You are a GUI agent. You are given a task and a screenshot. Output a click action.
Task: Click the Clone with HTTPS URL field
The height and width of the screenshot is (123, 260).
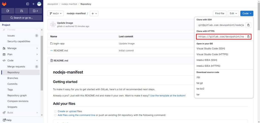(x=221, y=37)
